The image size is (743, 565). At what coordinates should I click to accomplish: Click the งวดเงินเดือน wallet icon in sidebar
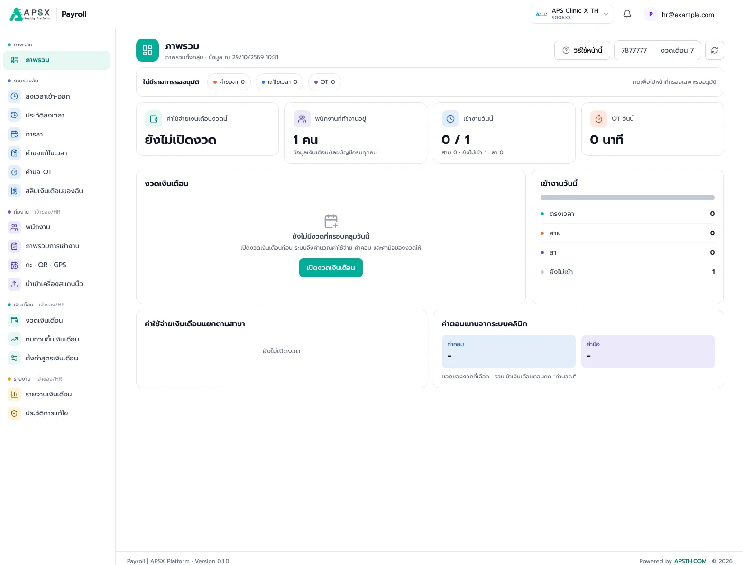coord(14,320)
